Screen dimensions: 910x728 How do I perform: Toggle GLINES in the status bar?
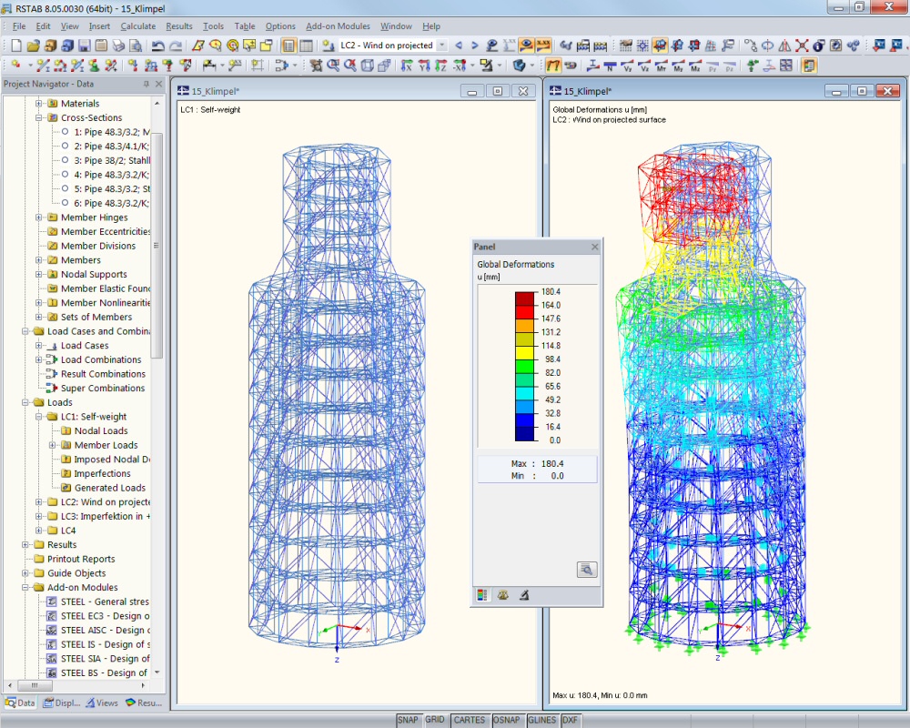(542, 720)
